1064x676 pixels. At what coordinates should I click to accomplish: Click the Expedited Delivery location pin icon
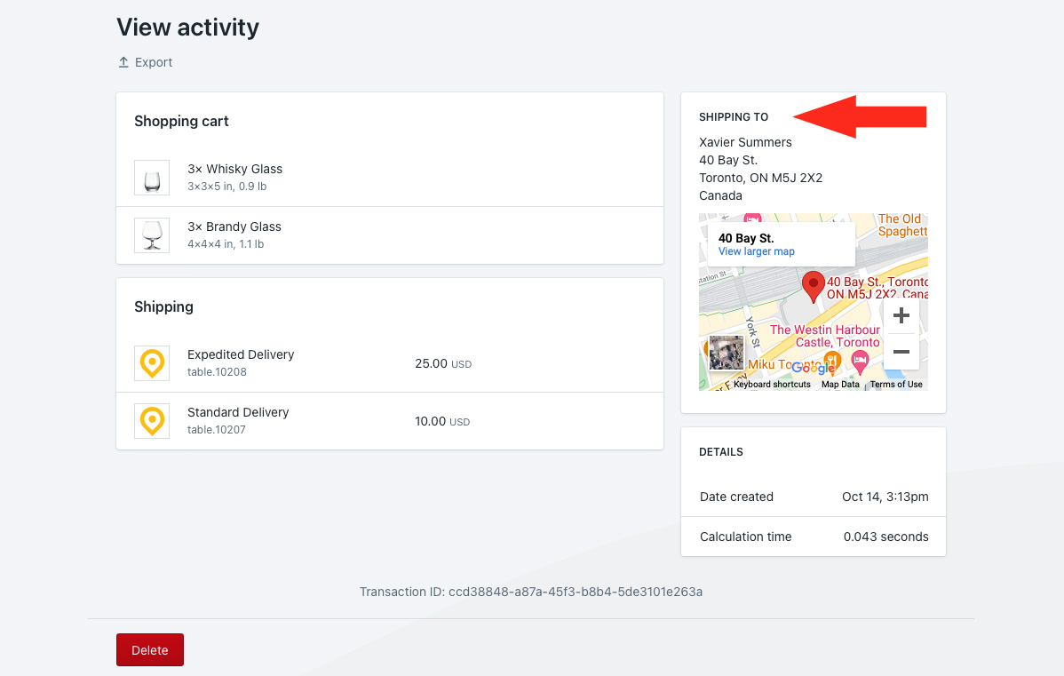click(152, 363)
